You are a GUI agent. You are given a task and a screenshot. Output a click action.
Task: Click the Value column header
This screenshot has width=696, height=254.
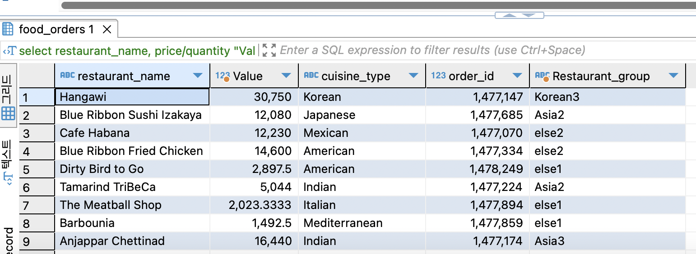click(x=254, y=76)
